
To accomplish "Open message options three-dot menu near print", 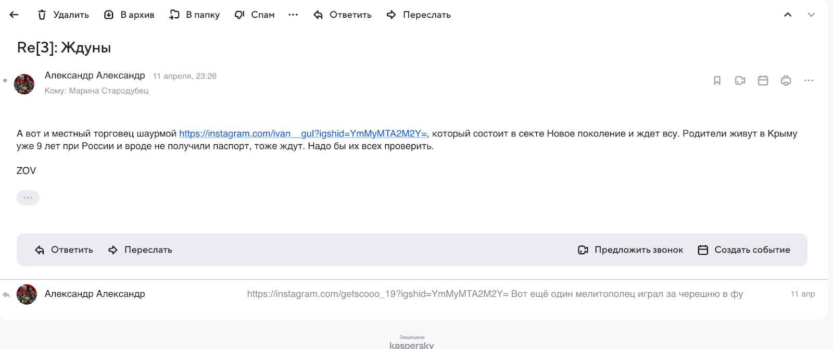I will 809,80.
